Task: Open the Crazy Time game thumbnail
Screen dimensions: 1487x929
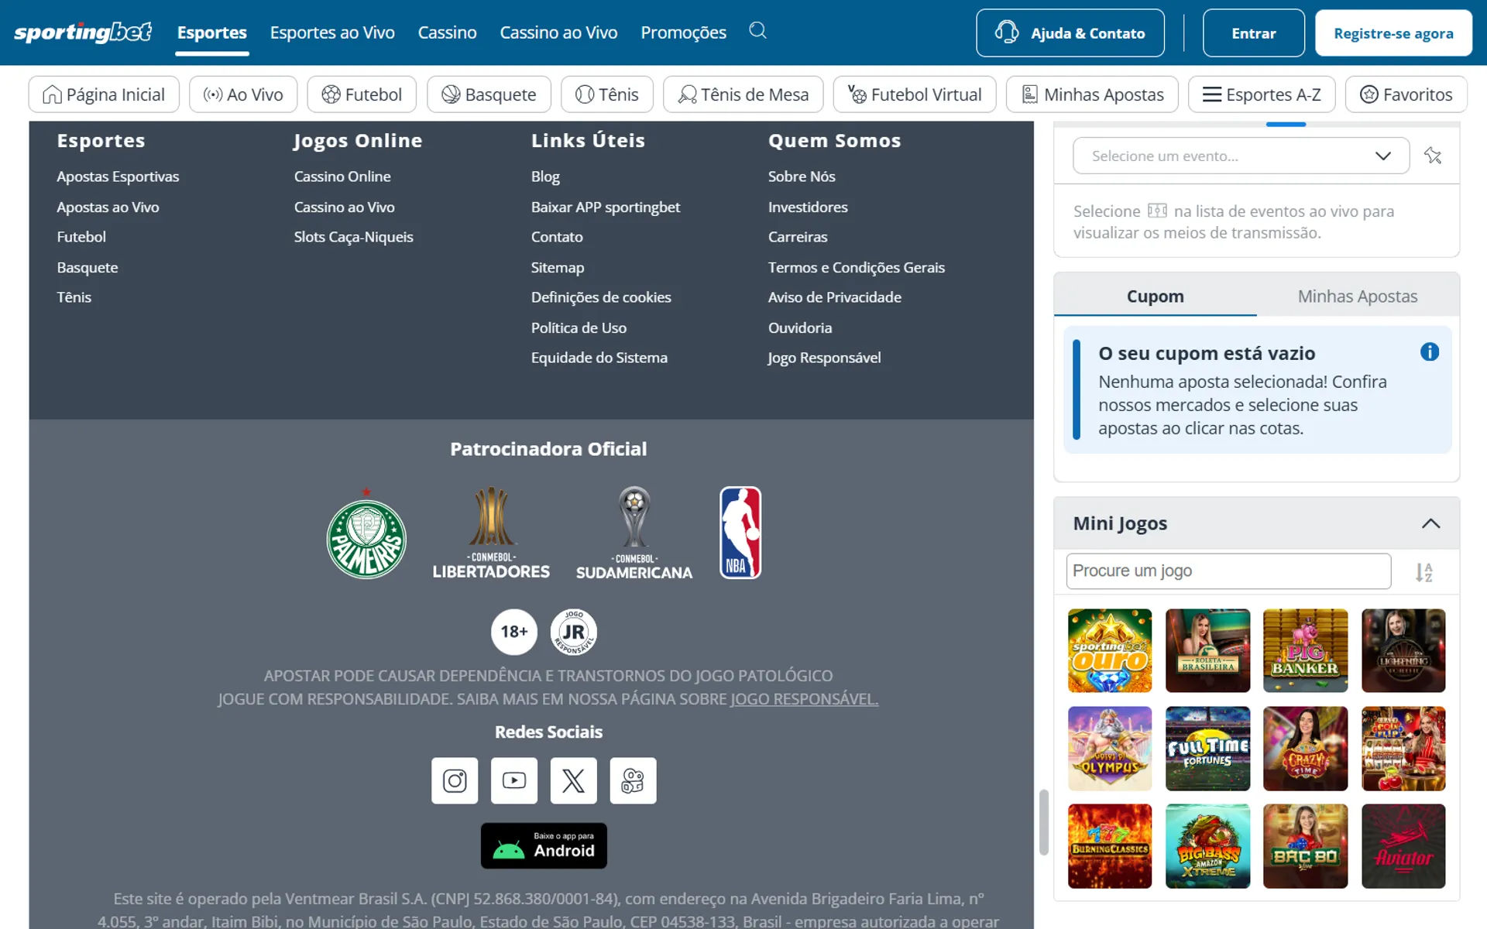Action: pos(1305,748)
